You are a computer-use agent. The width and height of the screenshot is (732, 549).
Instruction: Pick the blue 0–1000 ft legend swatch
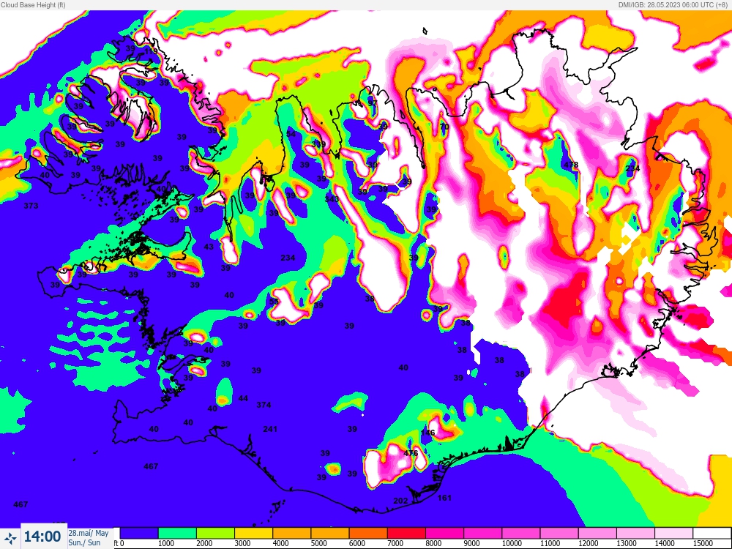pyautogui.click(x=138, y=533)
